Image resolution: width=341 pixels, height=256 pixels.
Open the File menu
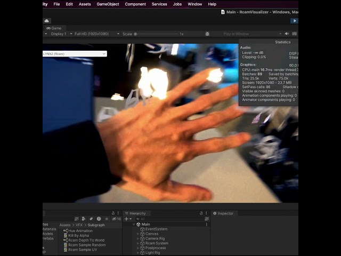point(56,4)
